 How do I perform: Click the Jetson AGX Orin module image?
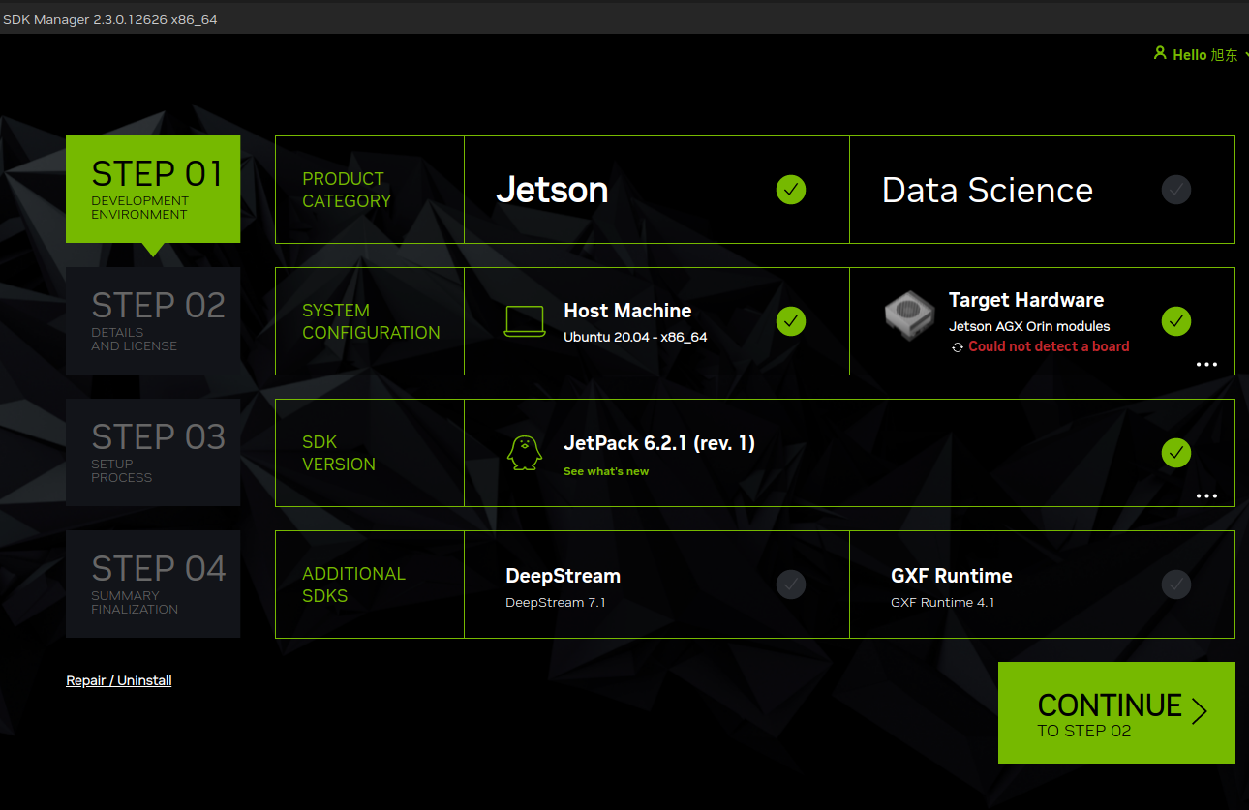pyautogui.click(x=909, y=315)
